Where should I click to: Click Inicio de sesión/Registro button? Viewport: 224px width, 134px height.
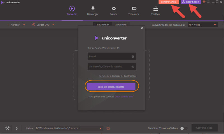111,87
